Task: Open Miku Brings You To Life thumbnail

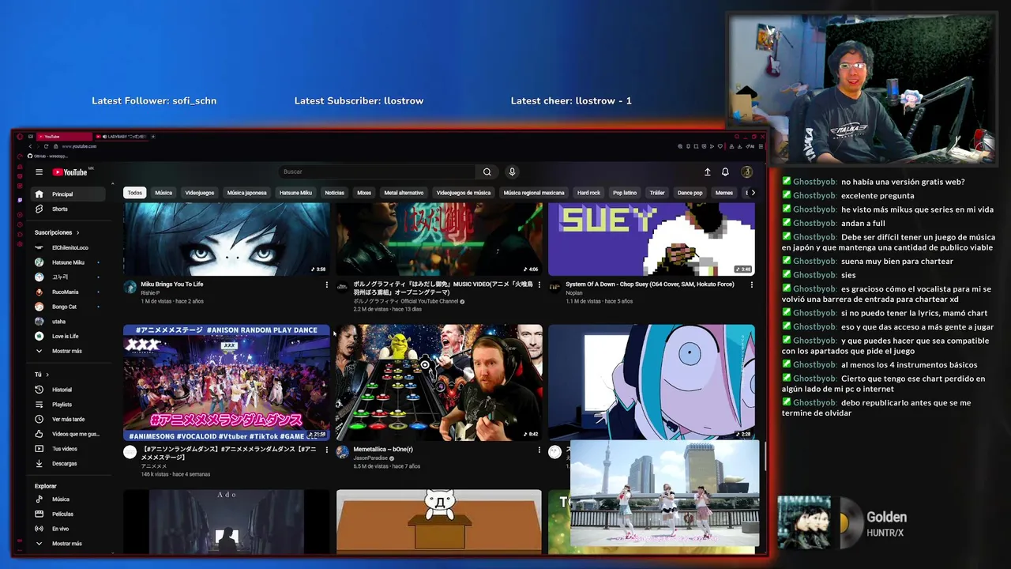Action: [x=227, y=239]
